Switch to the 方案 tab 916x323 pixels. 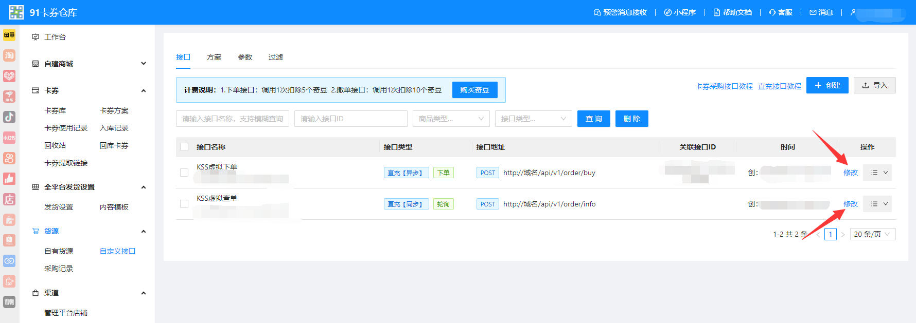tap(214, 57)
